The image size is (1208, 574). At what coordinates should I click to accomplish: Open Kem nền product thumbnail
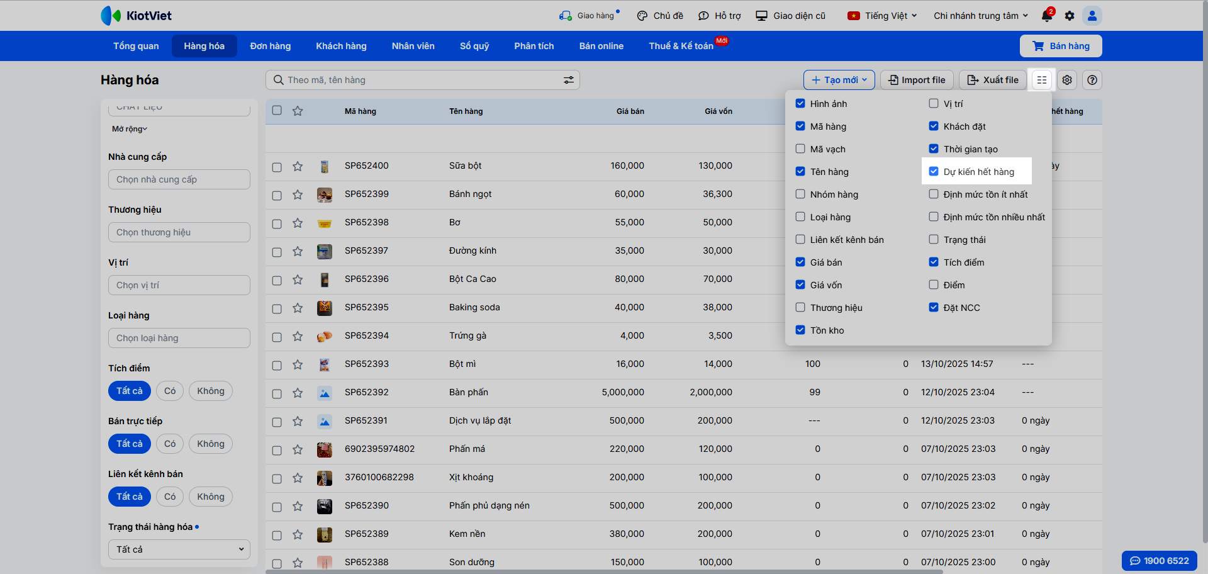point(325,534)
